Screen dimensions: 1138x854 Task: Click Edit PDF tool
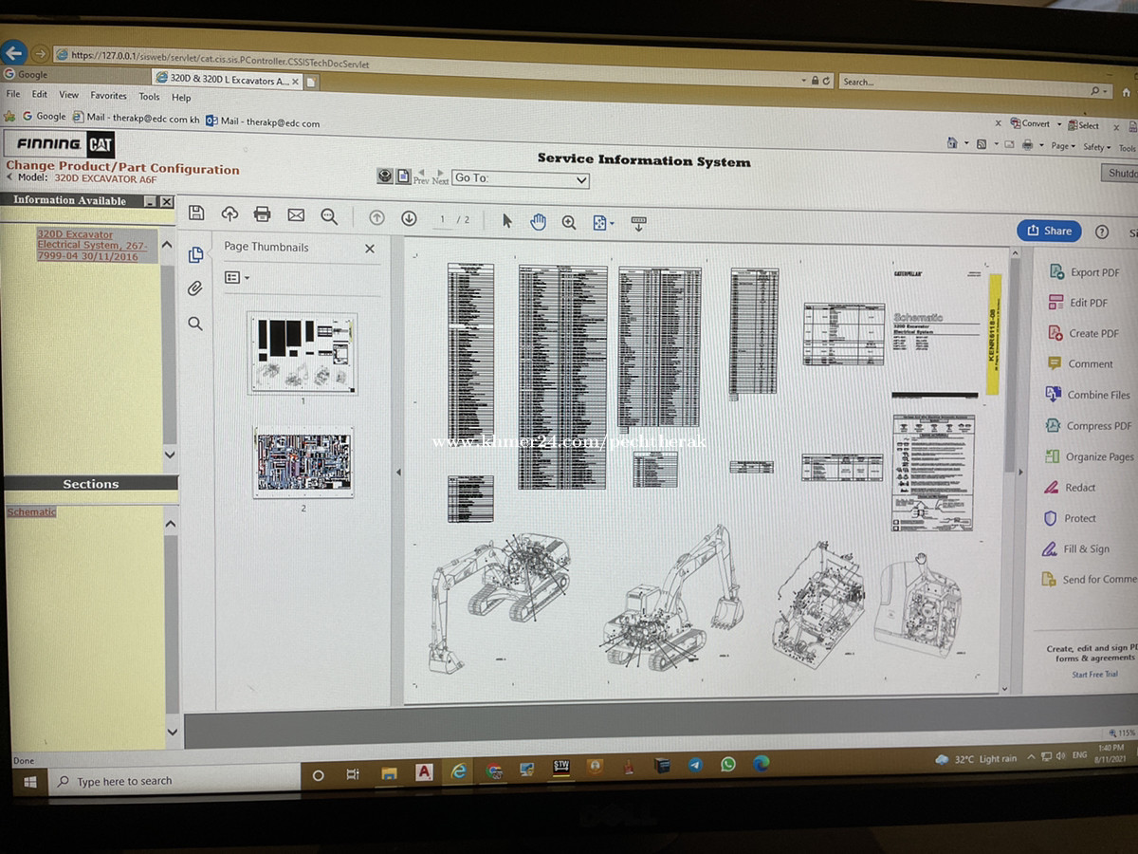1077,303
